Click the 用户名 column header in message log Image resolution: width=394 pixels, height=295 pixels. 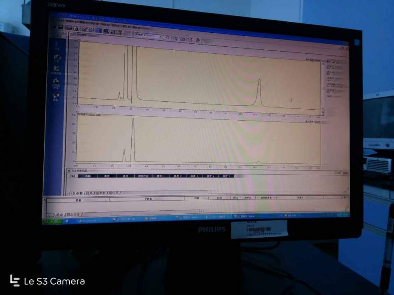click(248, 198)
